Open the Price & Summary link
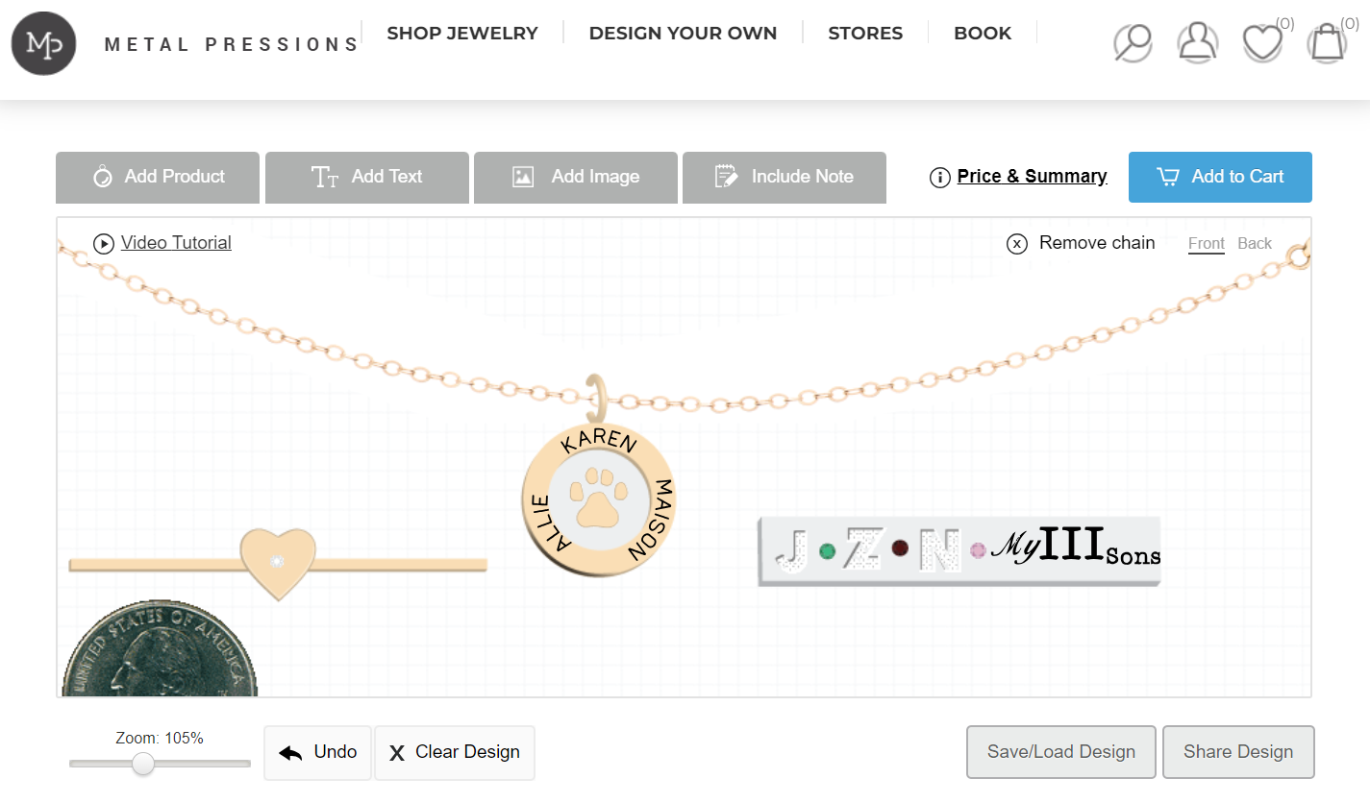This screenshot has height=803, width=1370. [x=1032, y=177]
